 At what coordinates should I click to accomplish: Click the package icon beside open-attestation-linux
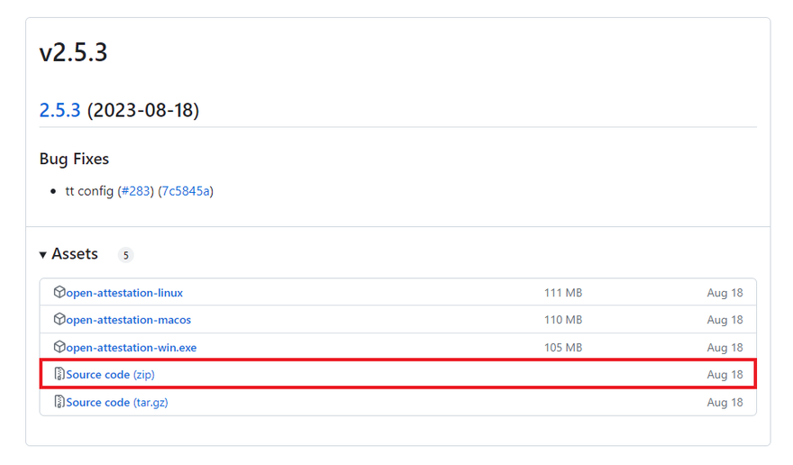pos(59,292)
